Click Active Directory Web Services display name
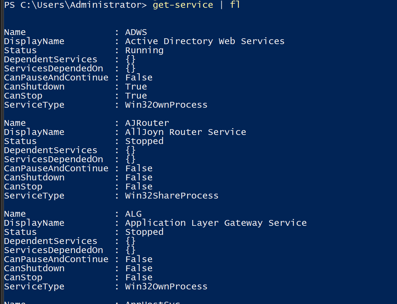The width and height of the screenshot is (397, 304). (x=205, y=41)
